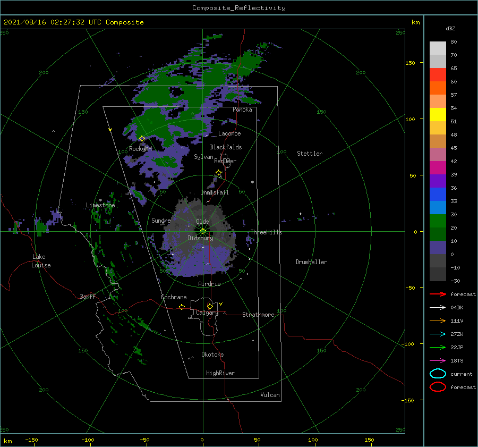Select the magenta swatch in dBZ legend

coord(438,168)
